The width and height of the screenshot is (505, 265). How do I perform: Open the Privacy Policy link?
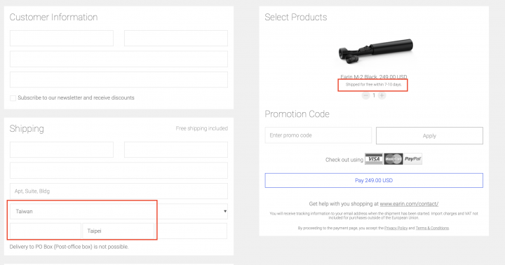396,228
